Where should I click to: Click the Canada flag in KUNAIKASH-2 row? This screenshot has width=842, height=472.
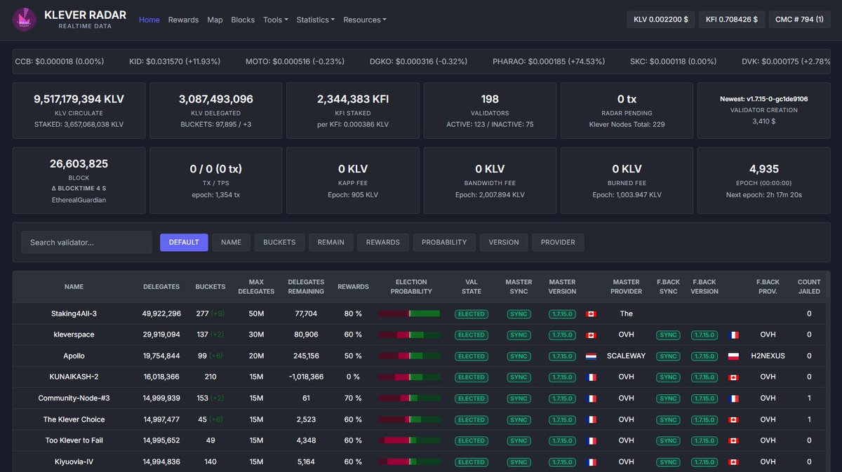click(734, 377)
